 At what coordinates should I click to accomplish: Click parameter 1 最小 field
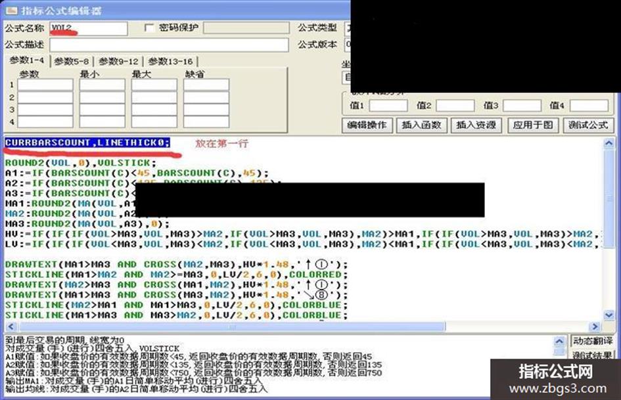click(x=102, y=85)
